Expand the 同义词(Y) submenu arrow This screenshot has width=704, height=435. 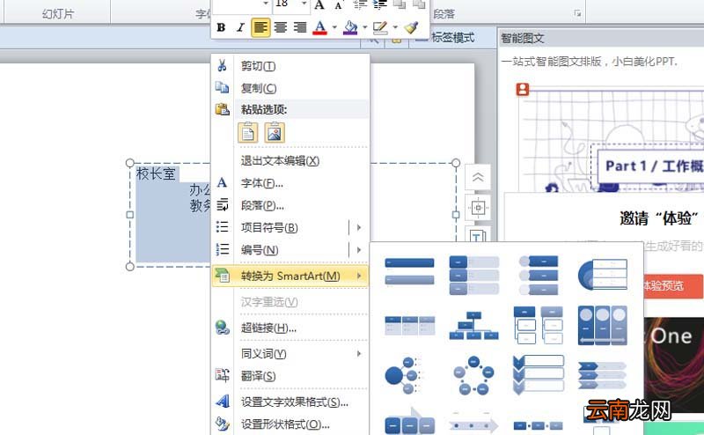coord(359,354)
